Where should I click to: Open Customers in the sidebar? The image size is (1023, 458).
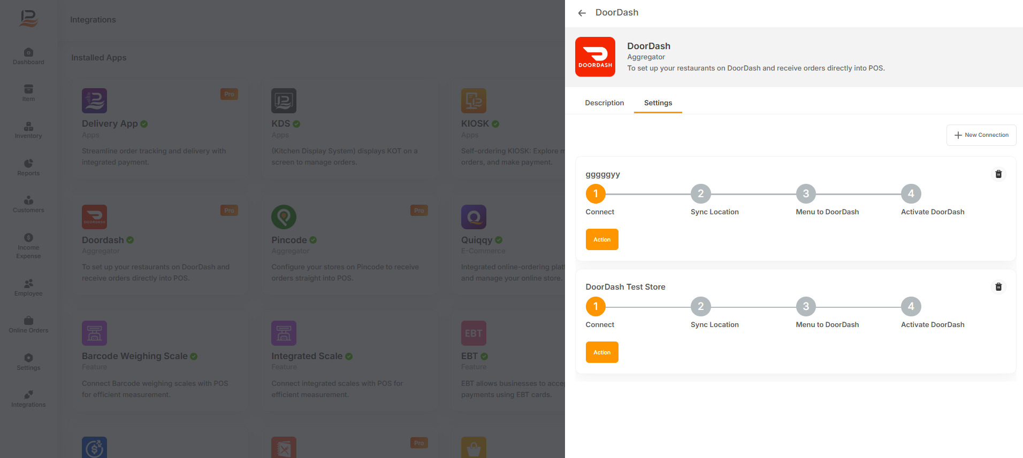click(x=28, y=204)
